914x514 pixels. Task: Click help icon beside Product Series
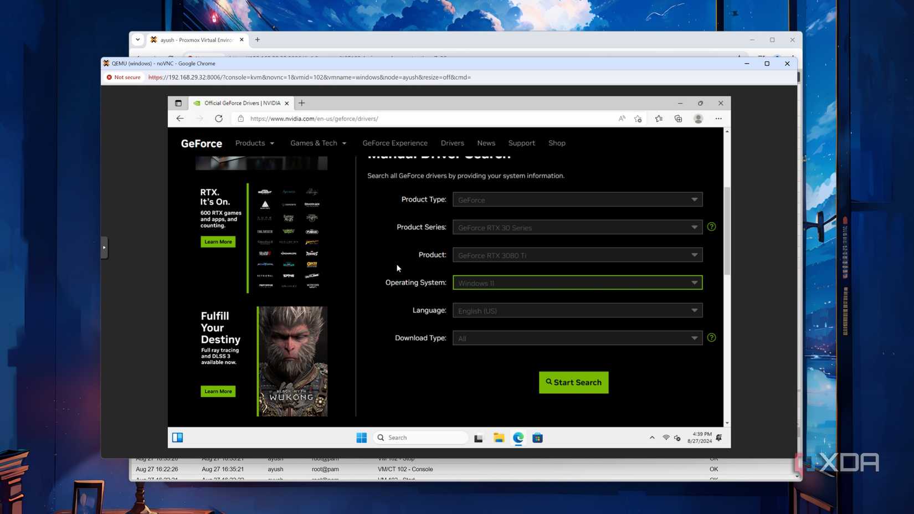coord(712,227)
